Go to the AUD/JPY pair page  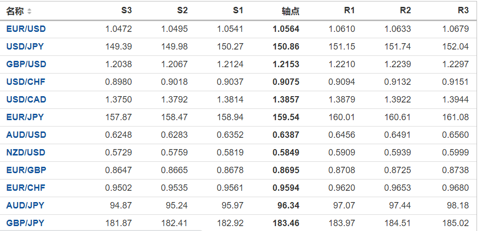point(25,205)
